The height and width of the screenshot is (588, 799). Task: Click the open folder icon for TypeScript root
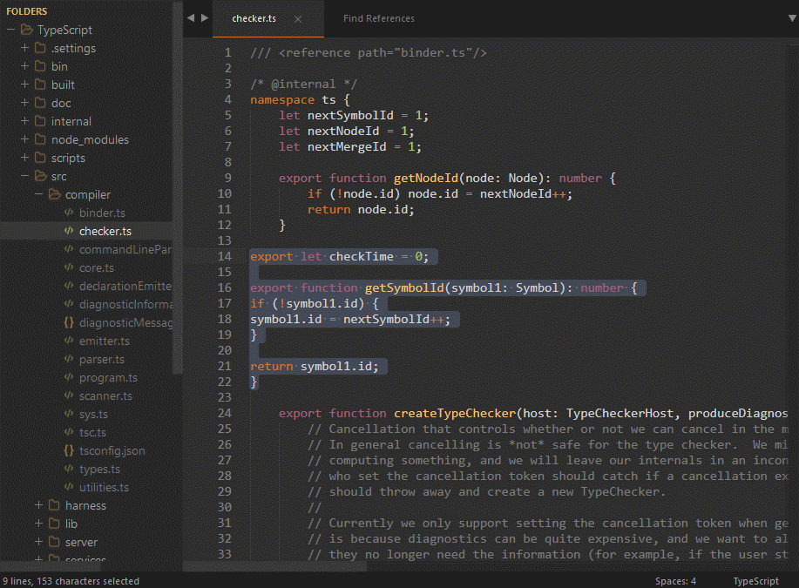point(26,30)
